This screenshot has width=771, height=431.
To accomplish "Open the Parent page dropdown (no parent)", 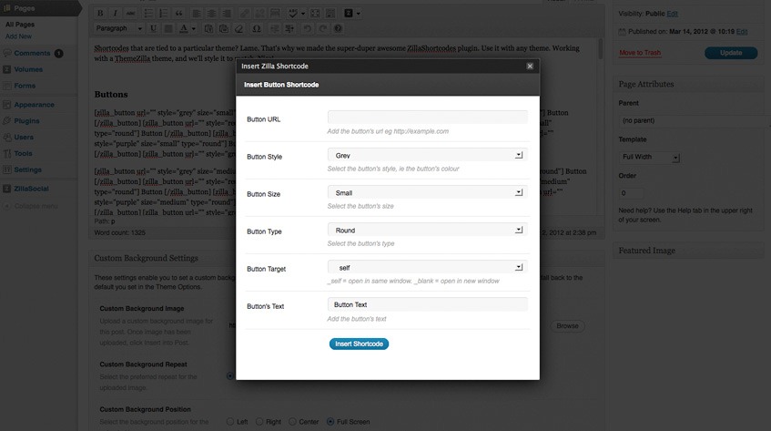I will pyautogui.click(x=691, y=120).
